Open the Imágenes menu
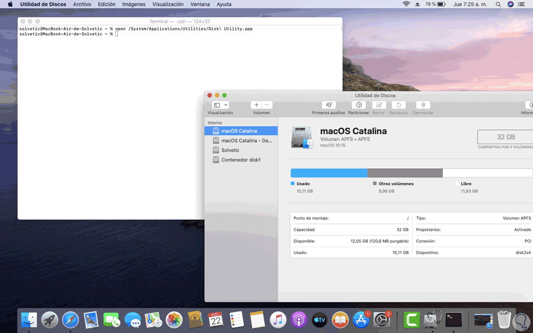 pos(134,4)
